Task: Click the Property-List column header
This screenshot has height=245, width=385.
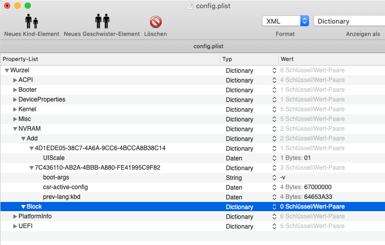Action: [x=110, y=59]
